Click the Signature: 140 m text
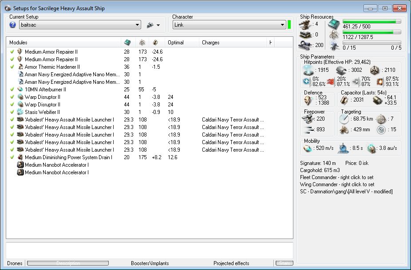Screen dimensions: 411x270 pos(318,163)
